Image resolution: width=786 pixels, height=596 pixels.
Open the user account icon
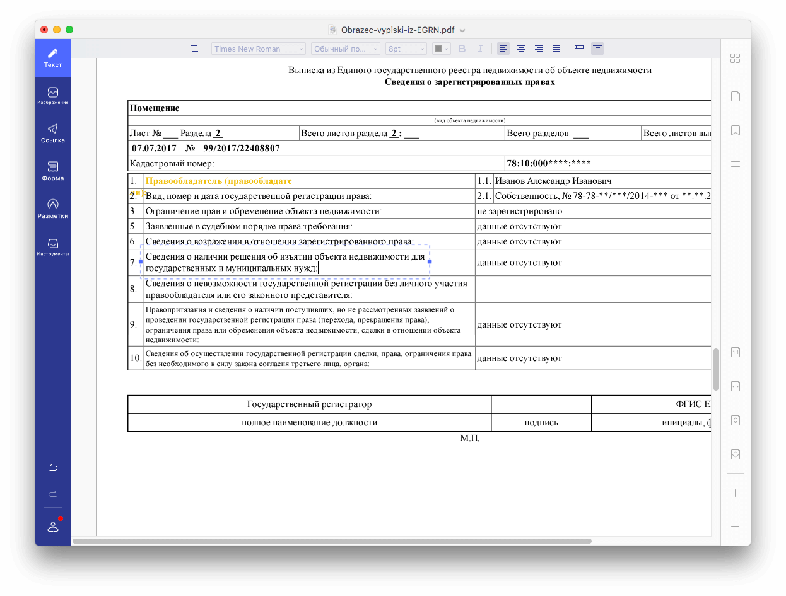click(53, 527)
